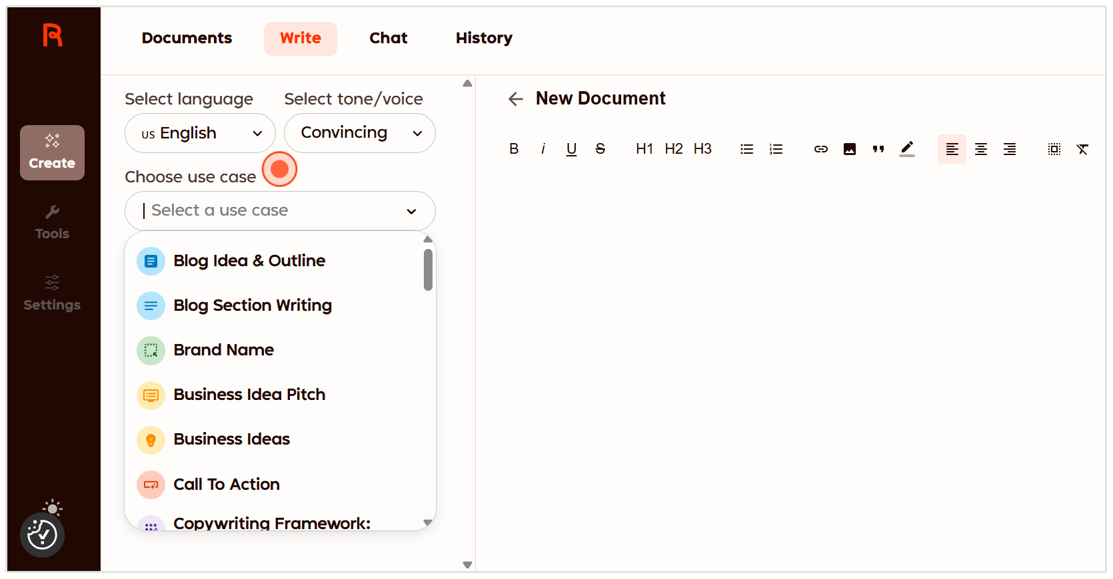Toggle the light/dark mode sun icon
1113x579 pixels.
pos(52,508)
